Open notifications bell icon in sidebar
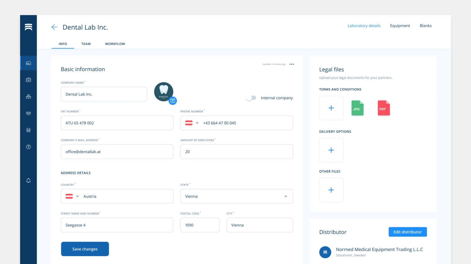Image resolution: width=471 pixels, height=264 pixels. coord(29,180)
